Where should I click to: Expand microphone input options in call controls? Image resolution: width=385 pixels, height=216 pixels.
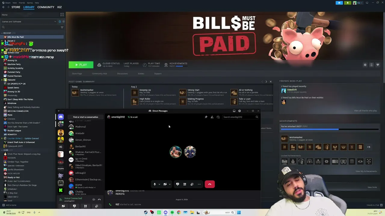[x=159, y=184]
